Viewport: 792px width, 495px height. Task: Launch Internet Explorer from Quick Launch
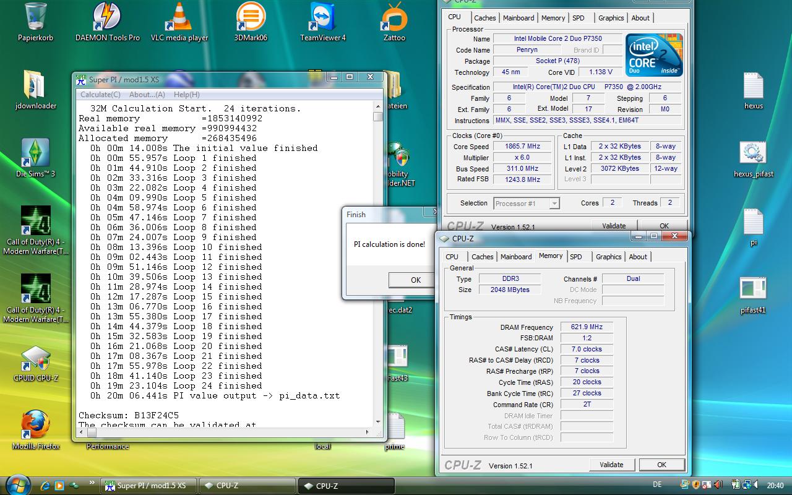click(x=45, y=486)
